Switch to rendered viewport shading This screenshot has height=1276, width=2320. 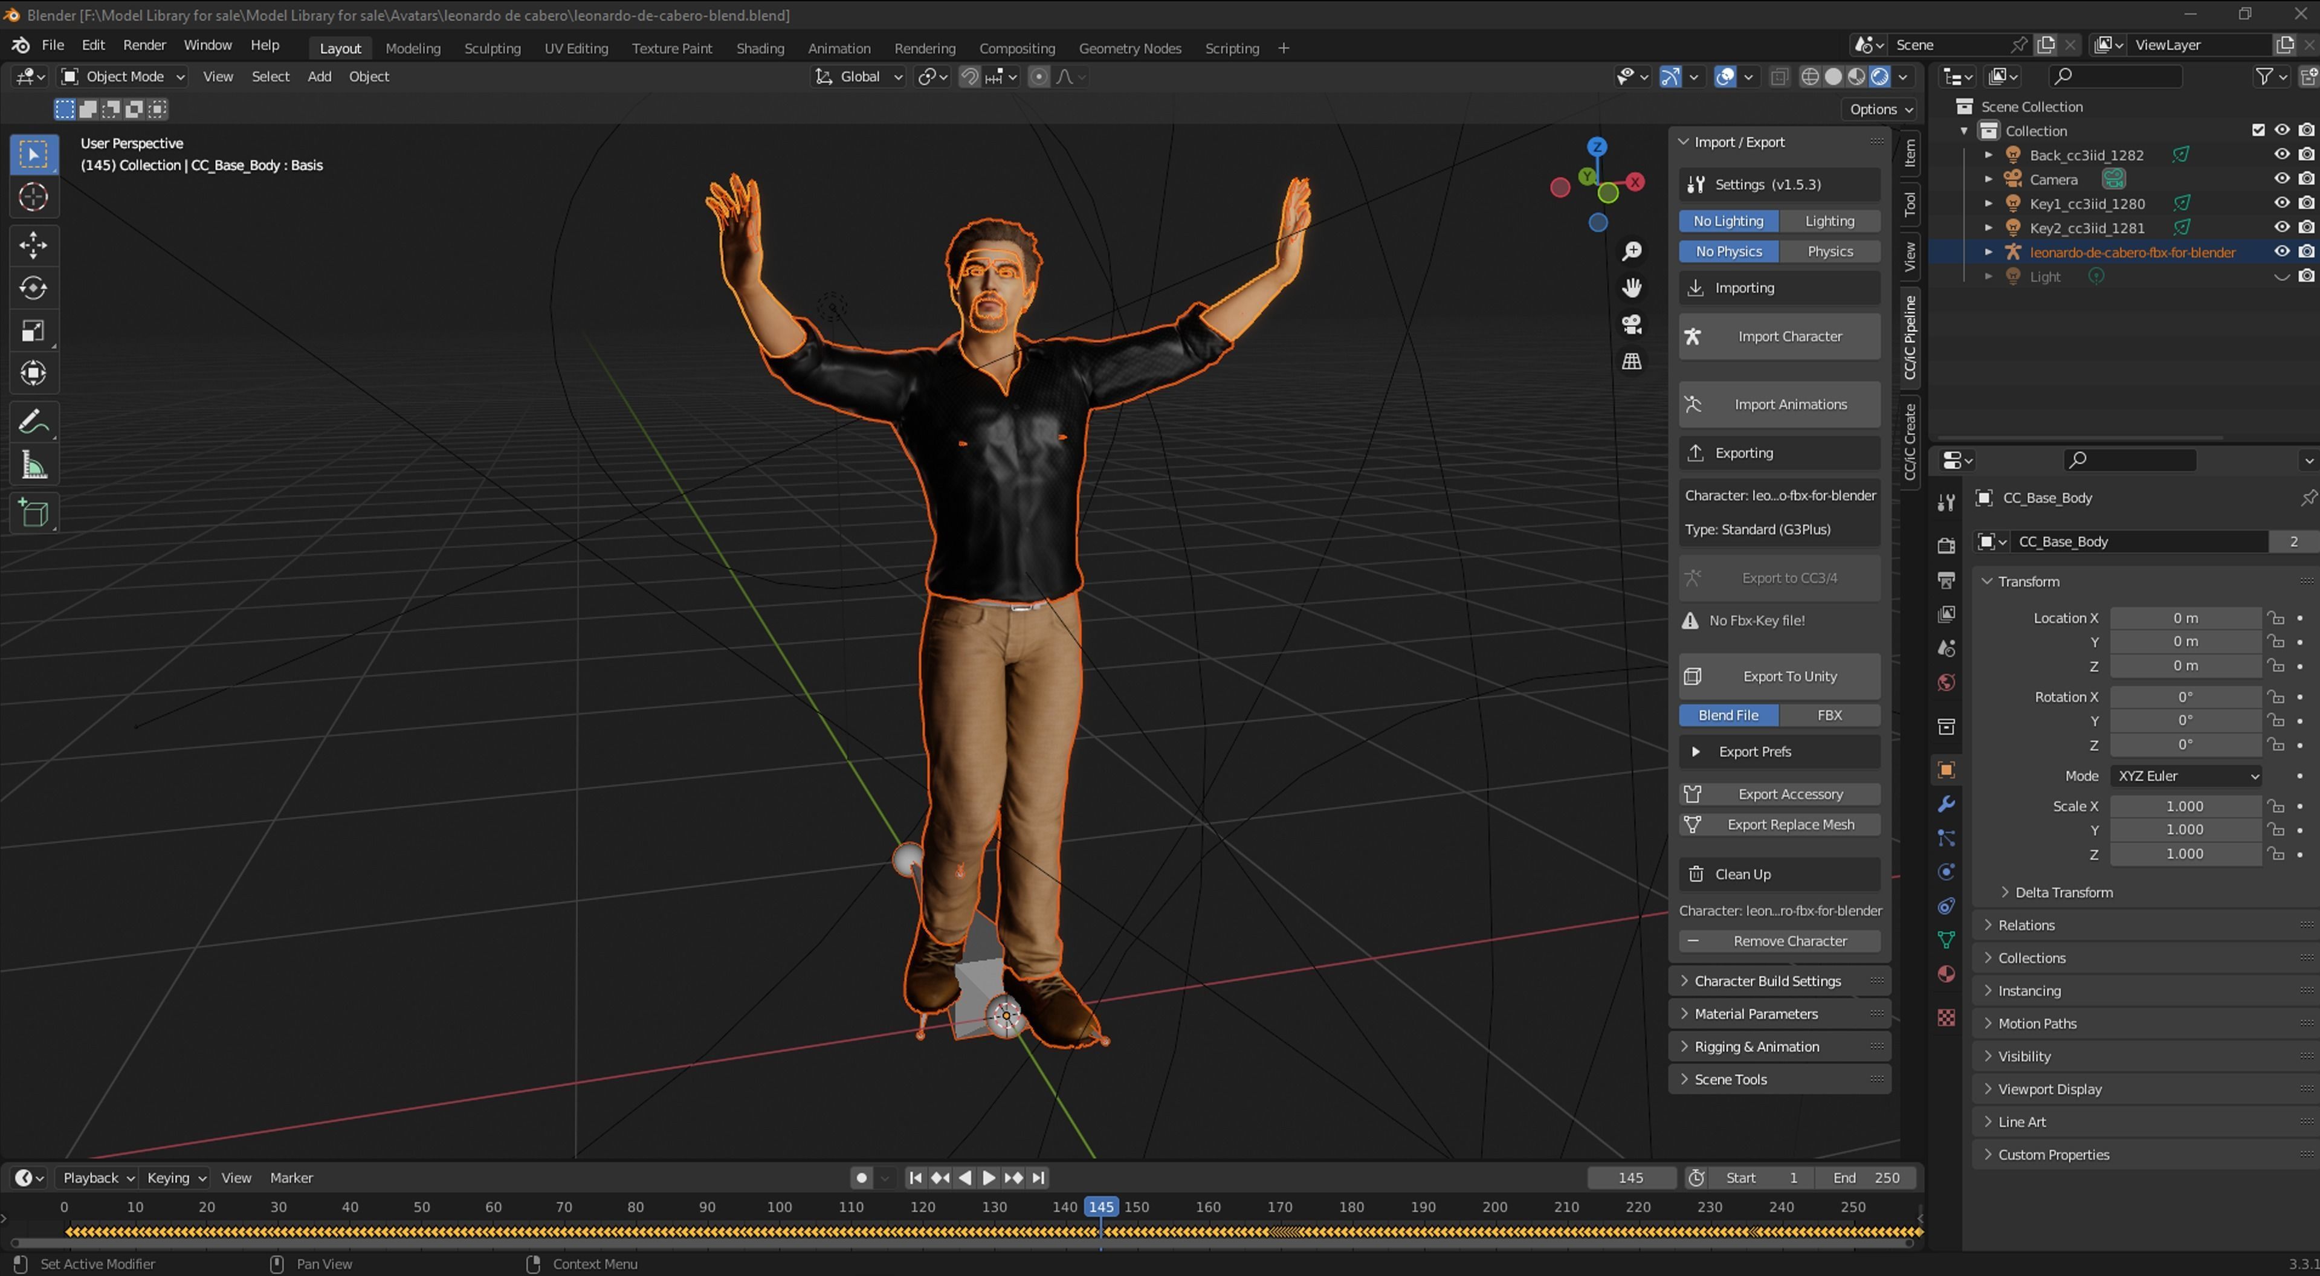click(x=1879, y=77)
